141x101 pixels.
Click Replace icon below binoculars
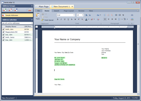tap(132, 19)
